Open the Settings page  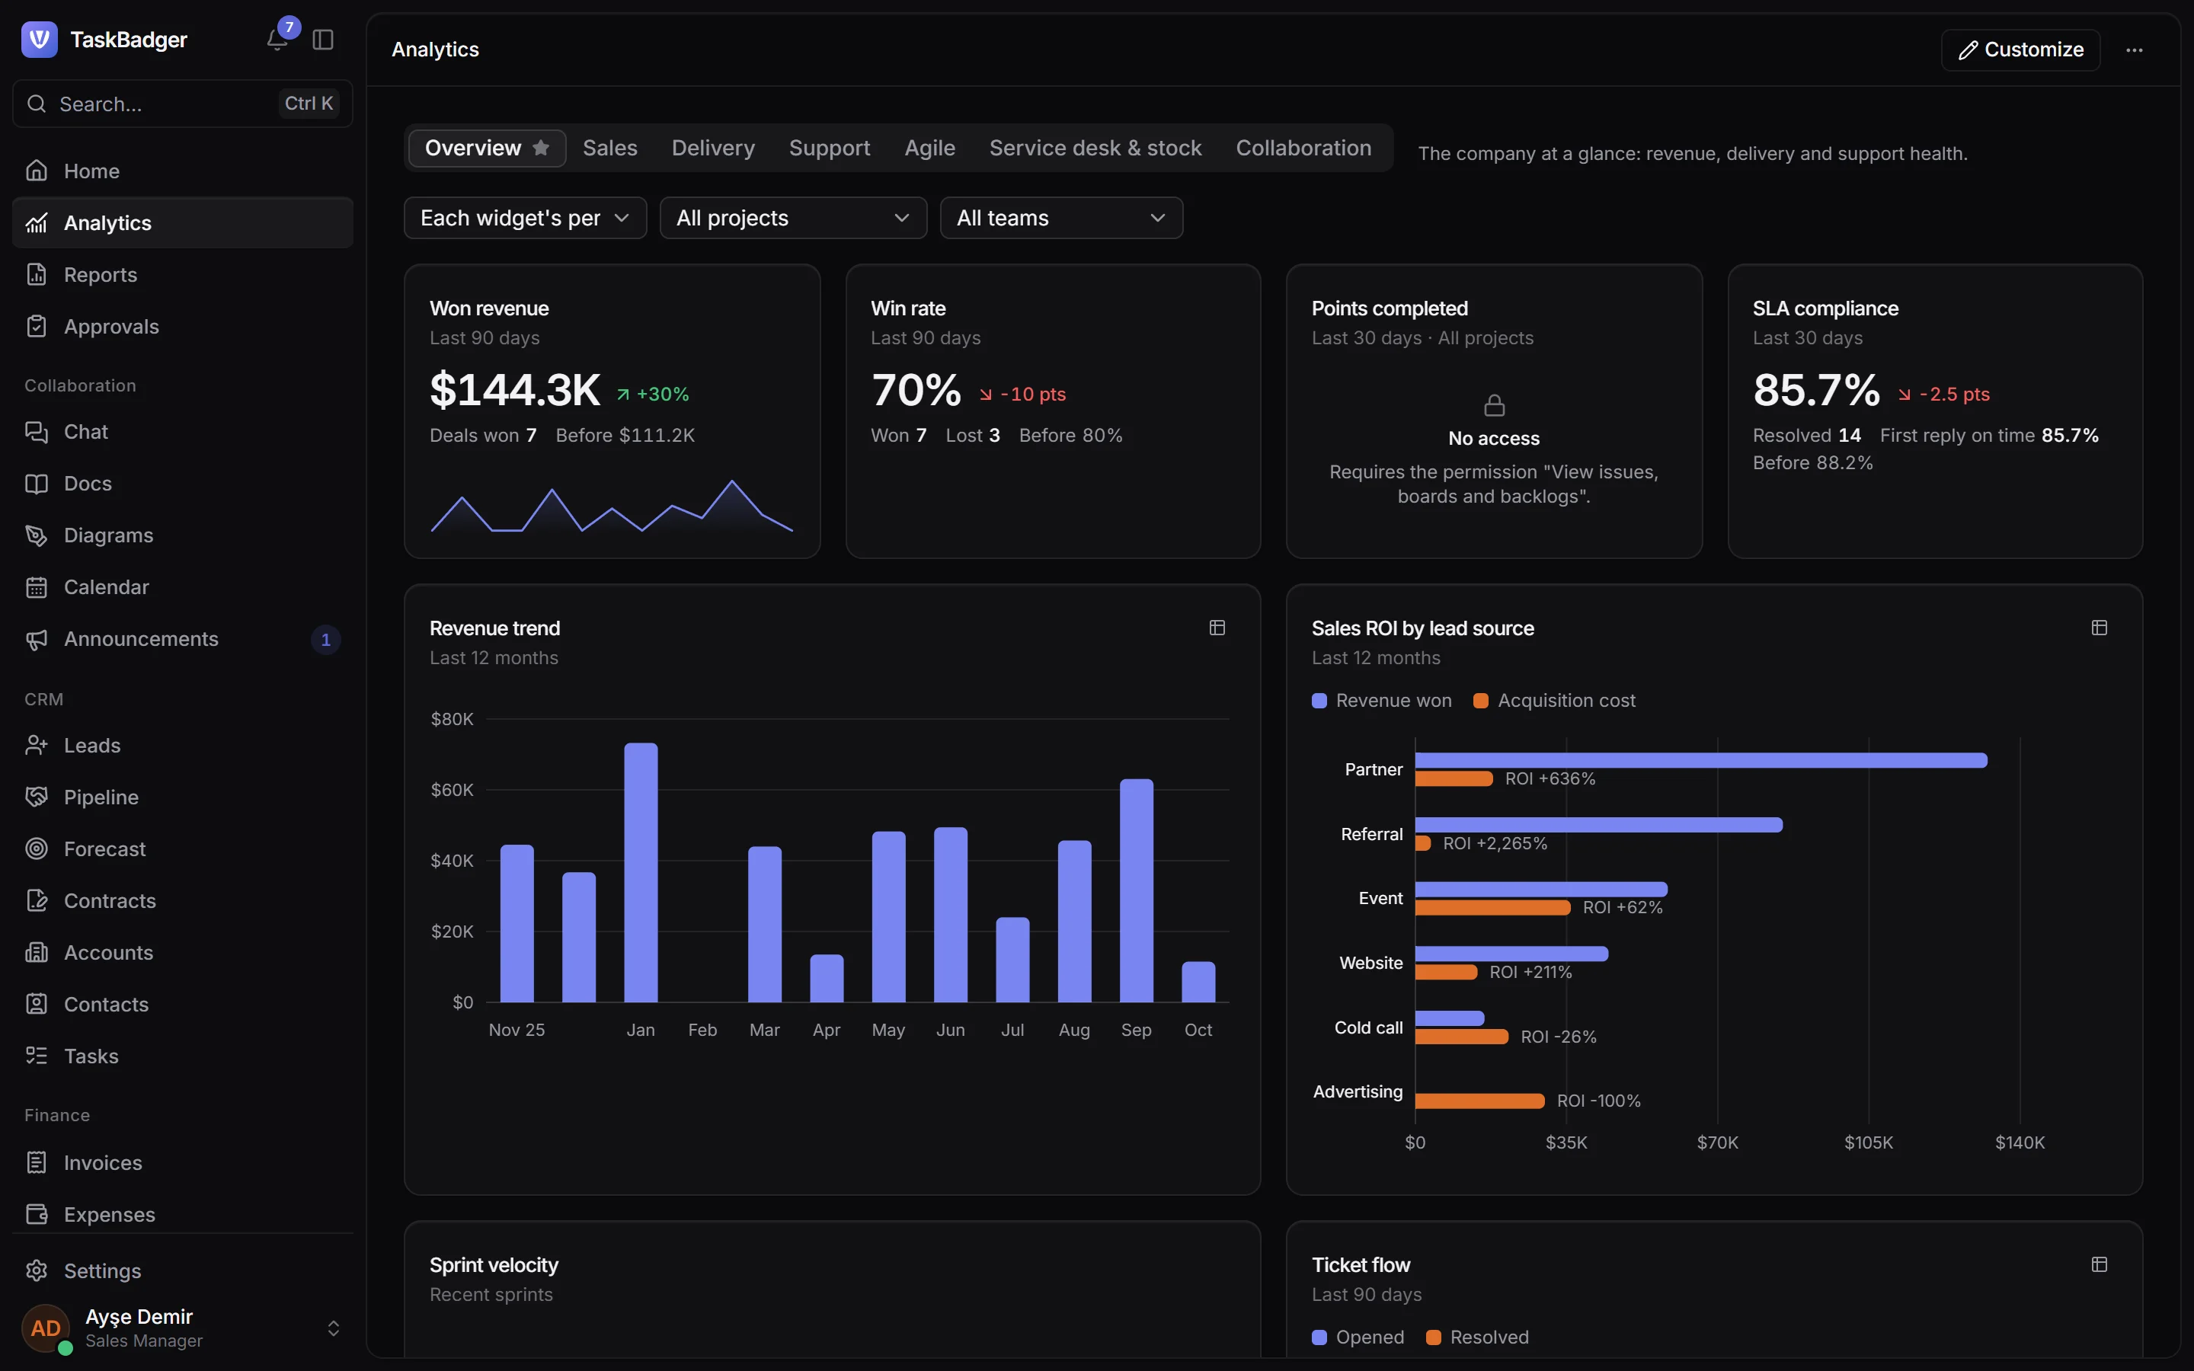[x=183, y=1270]
